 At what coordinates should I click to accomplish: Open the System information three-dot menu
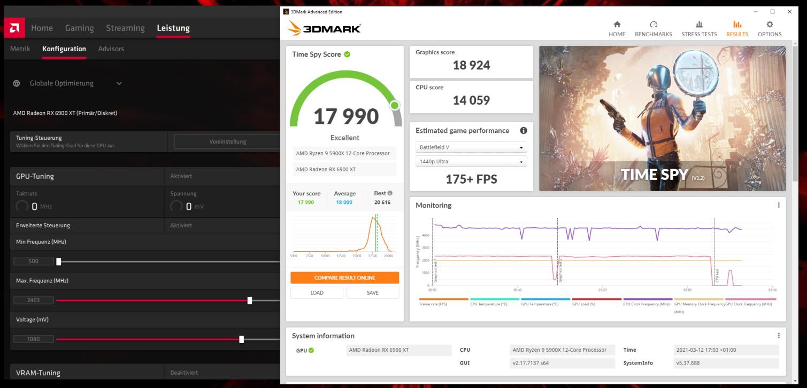coord(778,336)
